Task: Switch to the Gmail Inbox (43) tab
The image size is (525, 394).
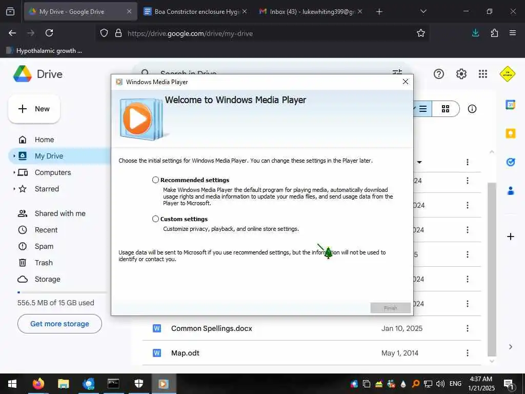Action: point(311,11)
